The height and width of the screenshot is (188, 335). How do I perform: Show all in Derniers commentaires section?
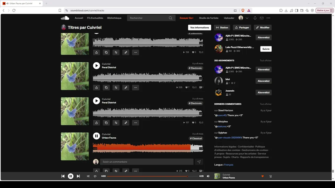tap(266, 104)
